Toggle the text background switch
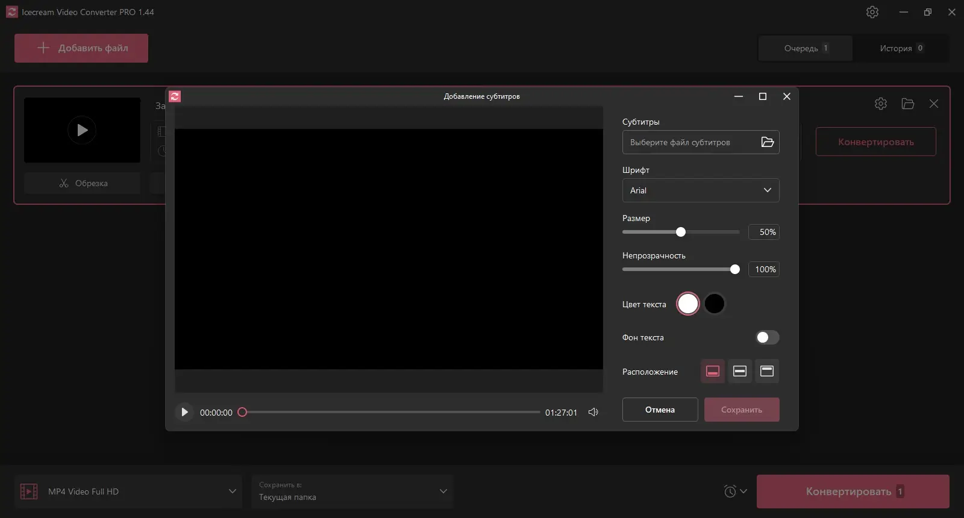Screen dimensions: 964x518 tap(768, 337)
